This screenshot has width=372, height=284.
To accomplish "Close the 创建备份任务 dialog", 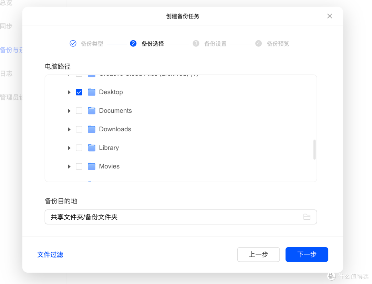I will pos(330,16).
